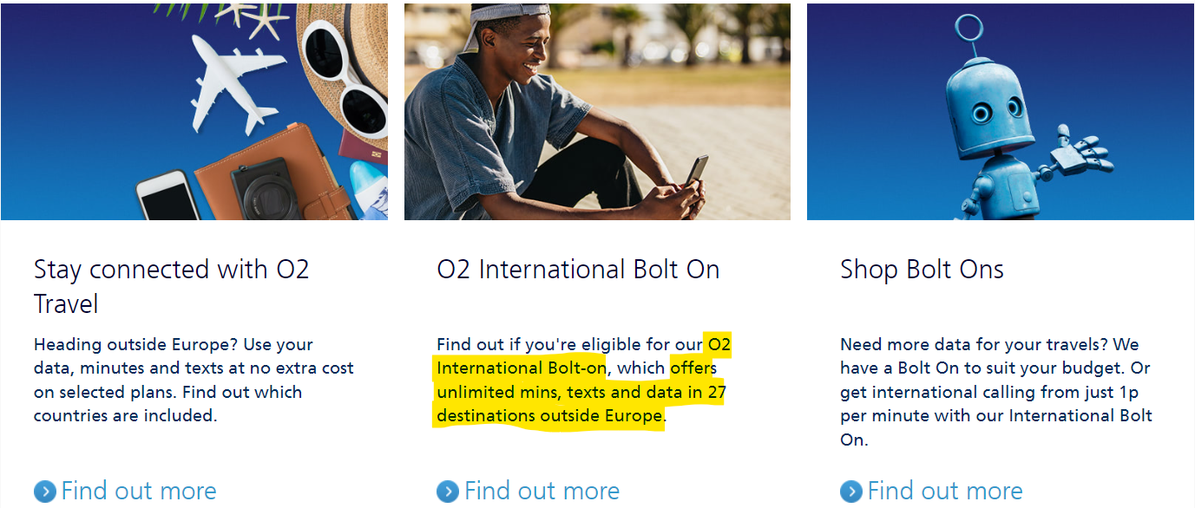Click the paragraph mentioning countries included
Screen dimensions: 1195x508
click(191, 380)
